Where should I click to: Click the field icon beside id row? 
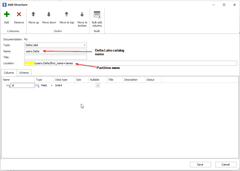(8, 86)
